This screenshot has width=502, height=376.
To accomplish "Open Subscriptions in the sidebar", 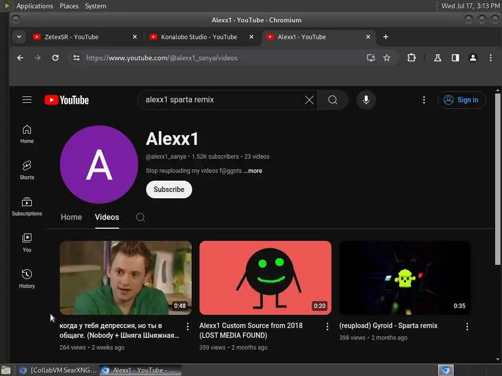I will 27,207.
